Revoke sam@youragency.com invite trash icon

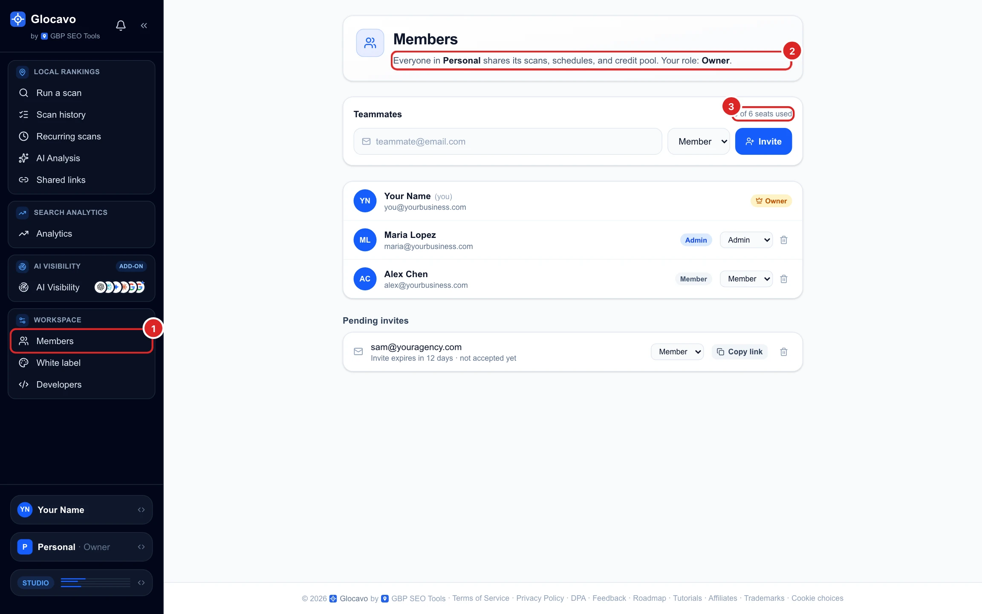click(x=783, y=352)
